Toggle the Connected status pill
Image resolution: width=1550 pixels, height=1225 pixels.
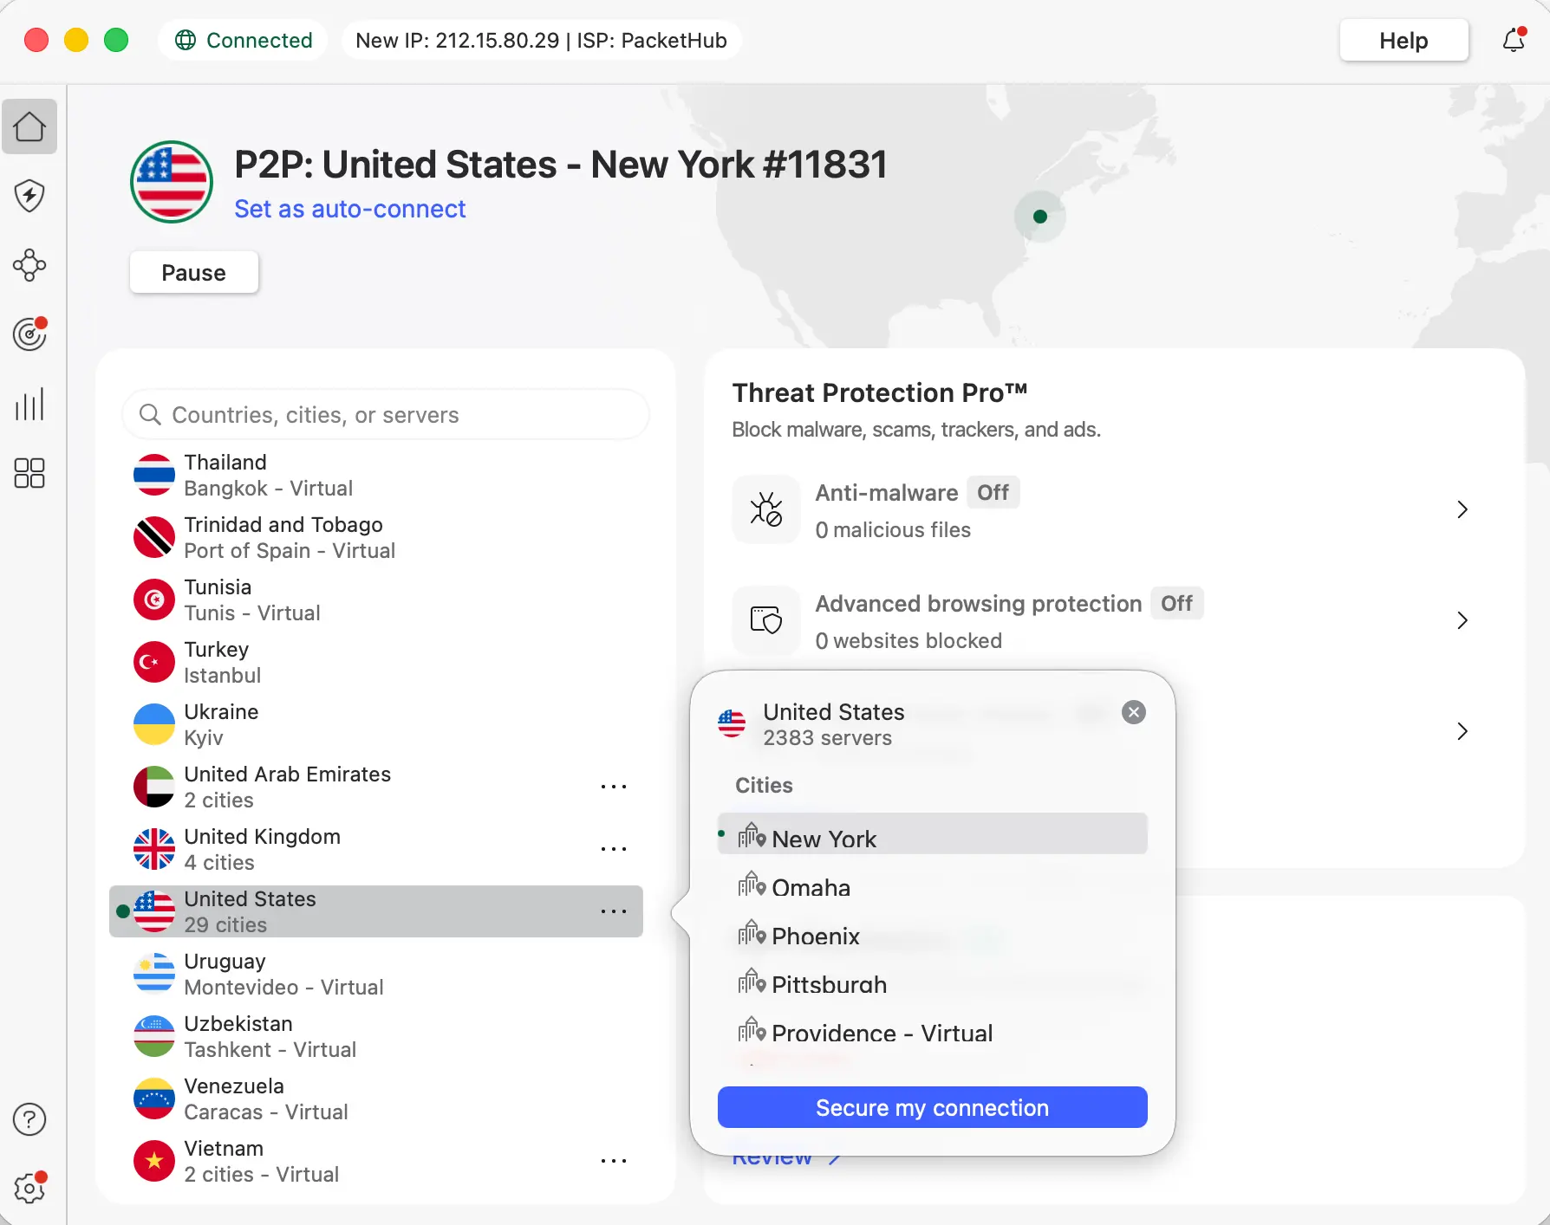coord(243,40)
